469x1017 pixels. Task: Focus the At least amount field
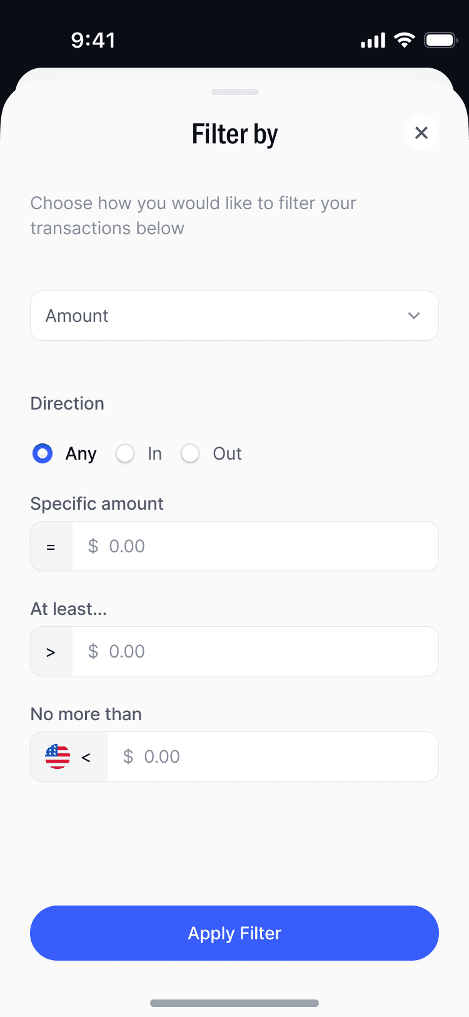point(255,651)
